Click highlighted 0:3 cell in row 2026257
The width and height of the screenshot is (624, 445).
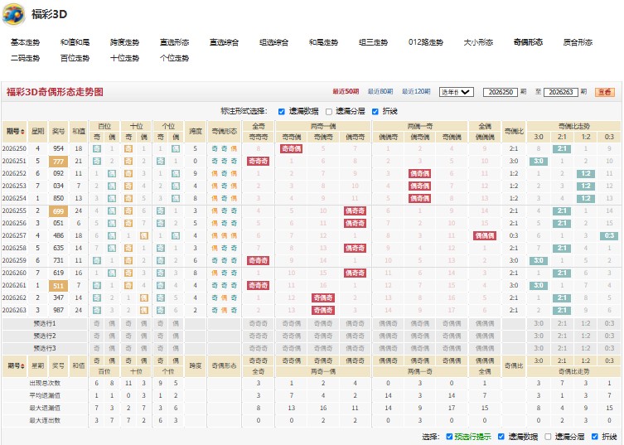click(609, 235)
